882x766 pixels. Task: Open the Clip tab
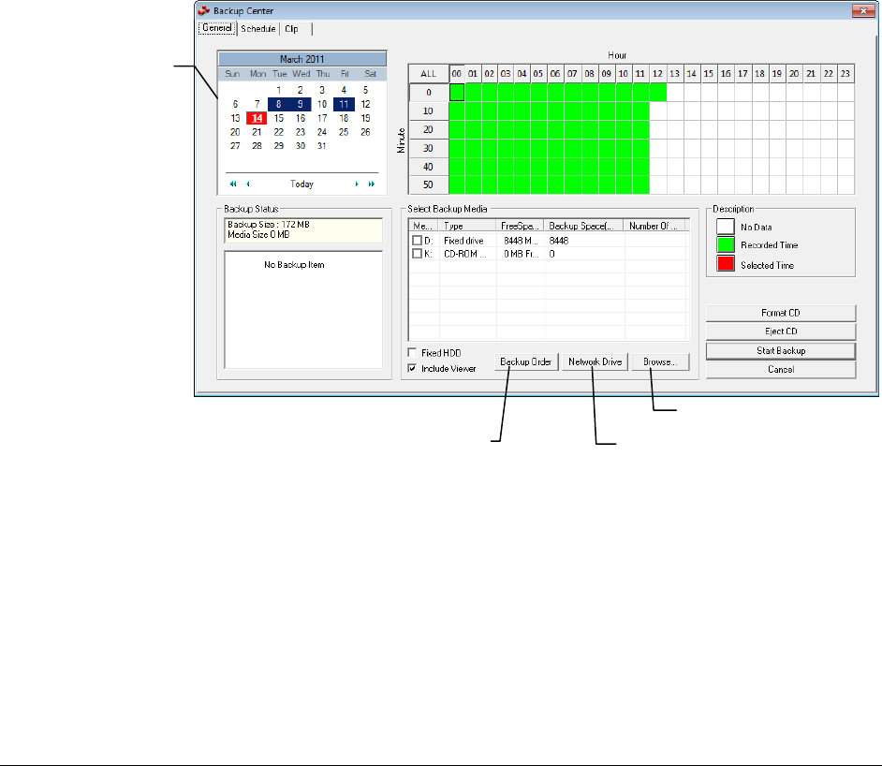coord(293,29)
